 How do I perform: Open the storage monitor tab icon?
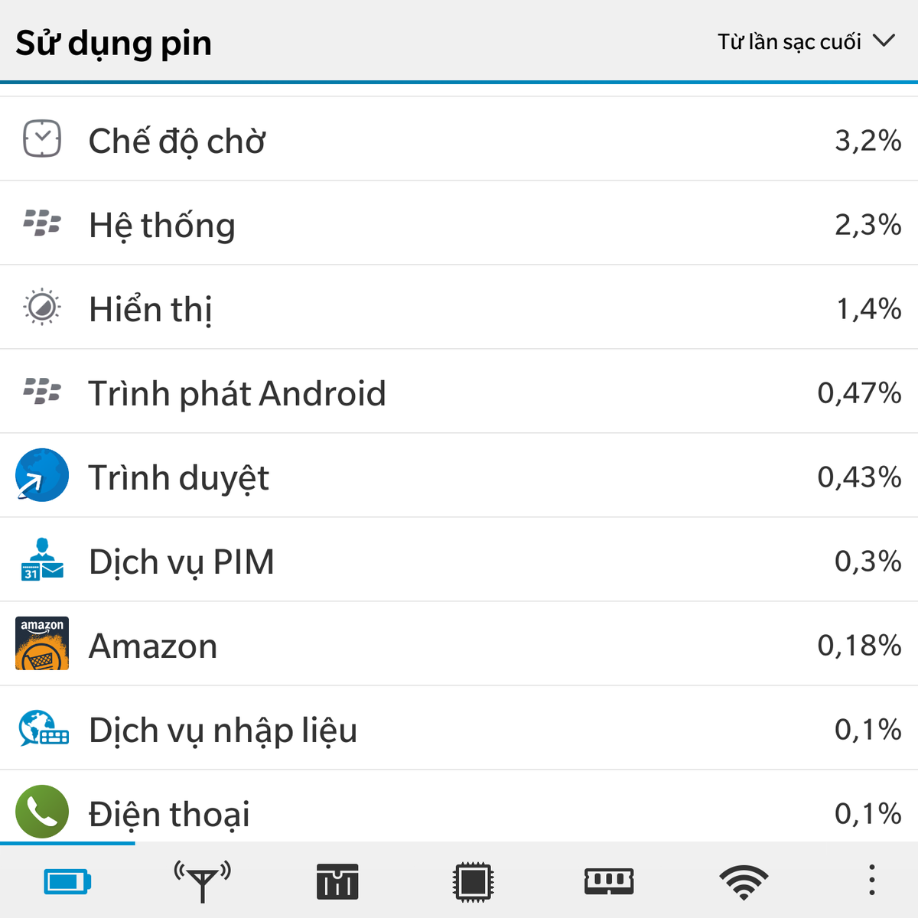337,881
